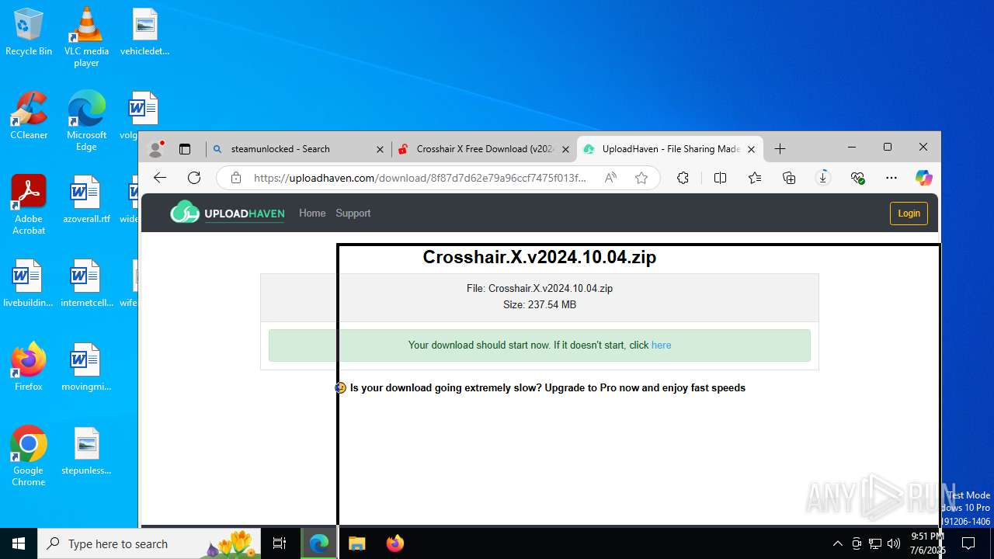This screenshot has height=559, width=994.
Task: Click the UploadHaven logo
Action: click(228, 213)
